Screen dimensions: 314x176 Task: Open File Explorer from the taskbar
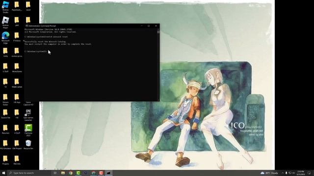(x=63, y=173)
